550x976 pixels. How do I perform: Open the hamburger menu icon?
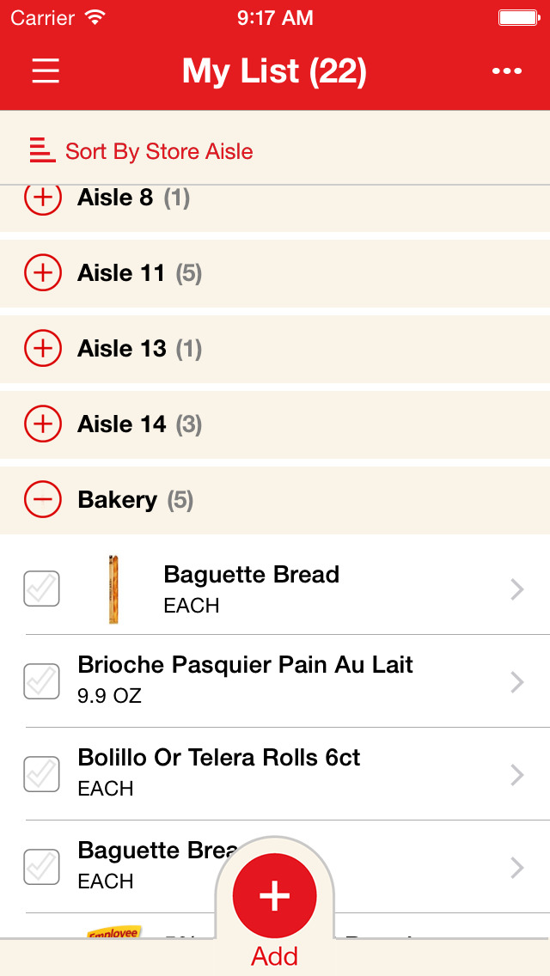pos(46,70)
